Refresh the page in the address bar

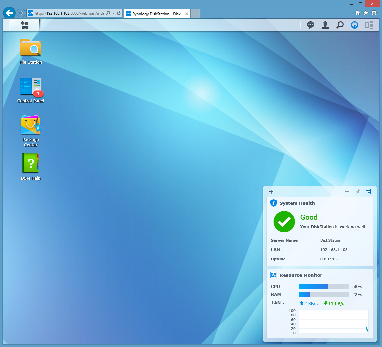[119, 13]
